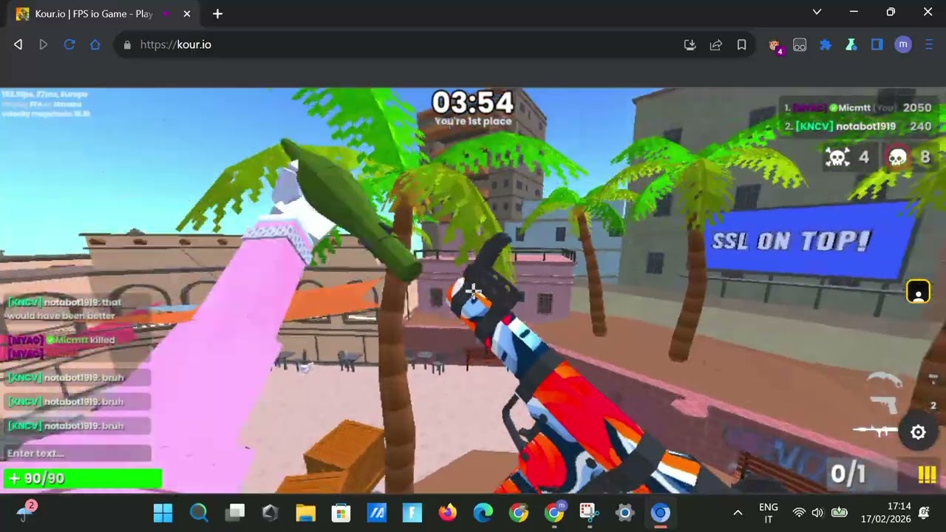Open the 17:14 clock and calendar
Image resolution: width=946 pixels, height=532 pixels.
(885, 513)
